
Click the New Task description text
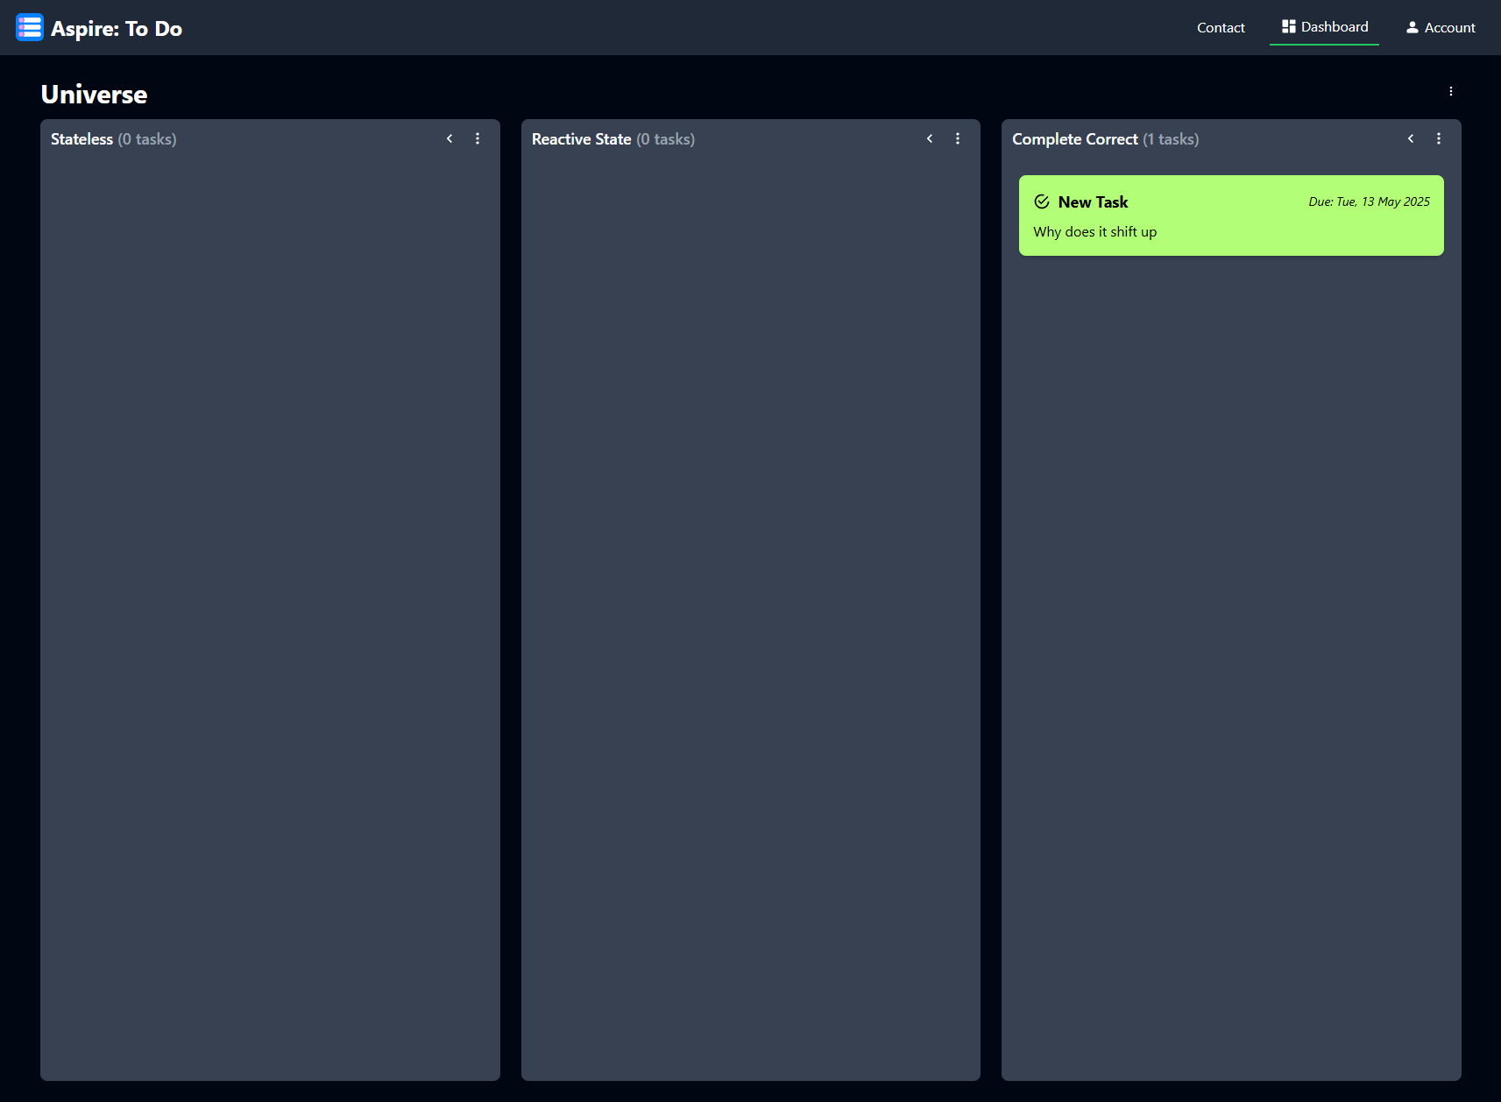click(1094, 231)
